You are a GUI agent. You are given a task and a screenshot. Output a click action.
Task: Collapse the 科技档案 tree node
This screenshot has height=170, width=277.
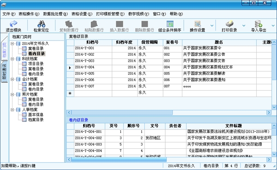coord(12,59)
